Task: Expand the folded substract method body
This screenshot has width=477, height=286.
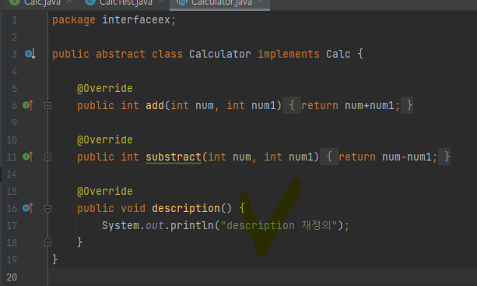Action: coord(47,157)
